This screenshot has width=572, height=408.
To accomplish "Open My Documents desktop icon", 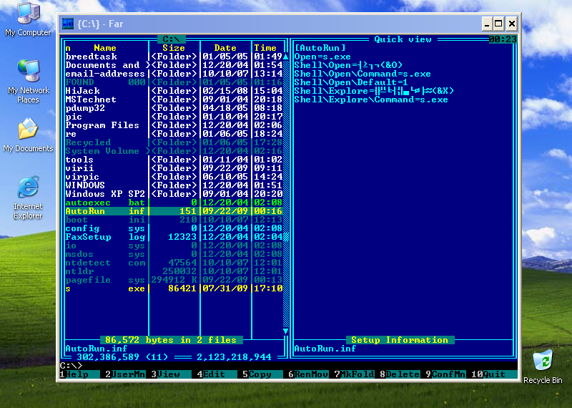I will coord(28,135).
